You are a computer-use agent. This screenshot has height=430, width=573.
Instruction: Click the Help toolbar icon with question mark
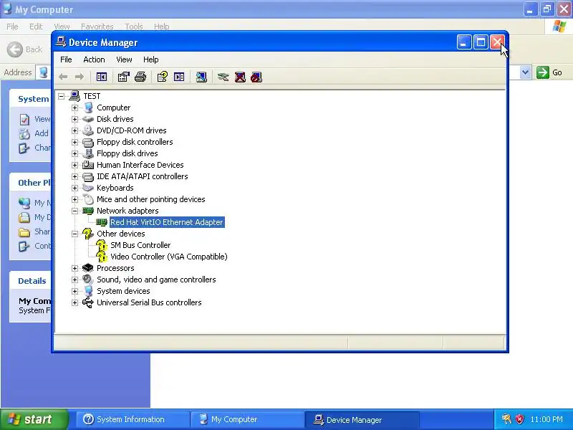tap(163, 77)
